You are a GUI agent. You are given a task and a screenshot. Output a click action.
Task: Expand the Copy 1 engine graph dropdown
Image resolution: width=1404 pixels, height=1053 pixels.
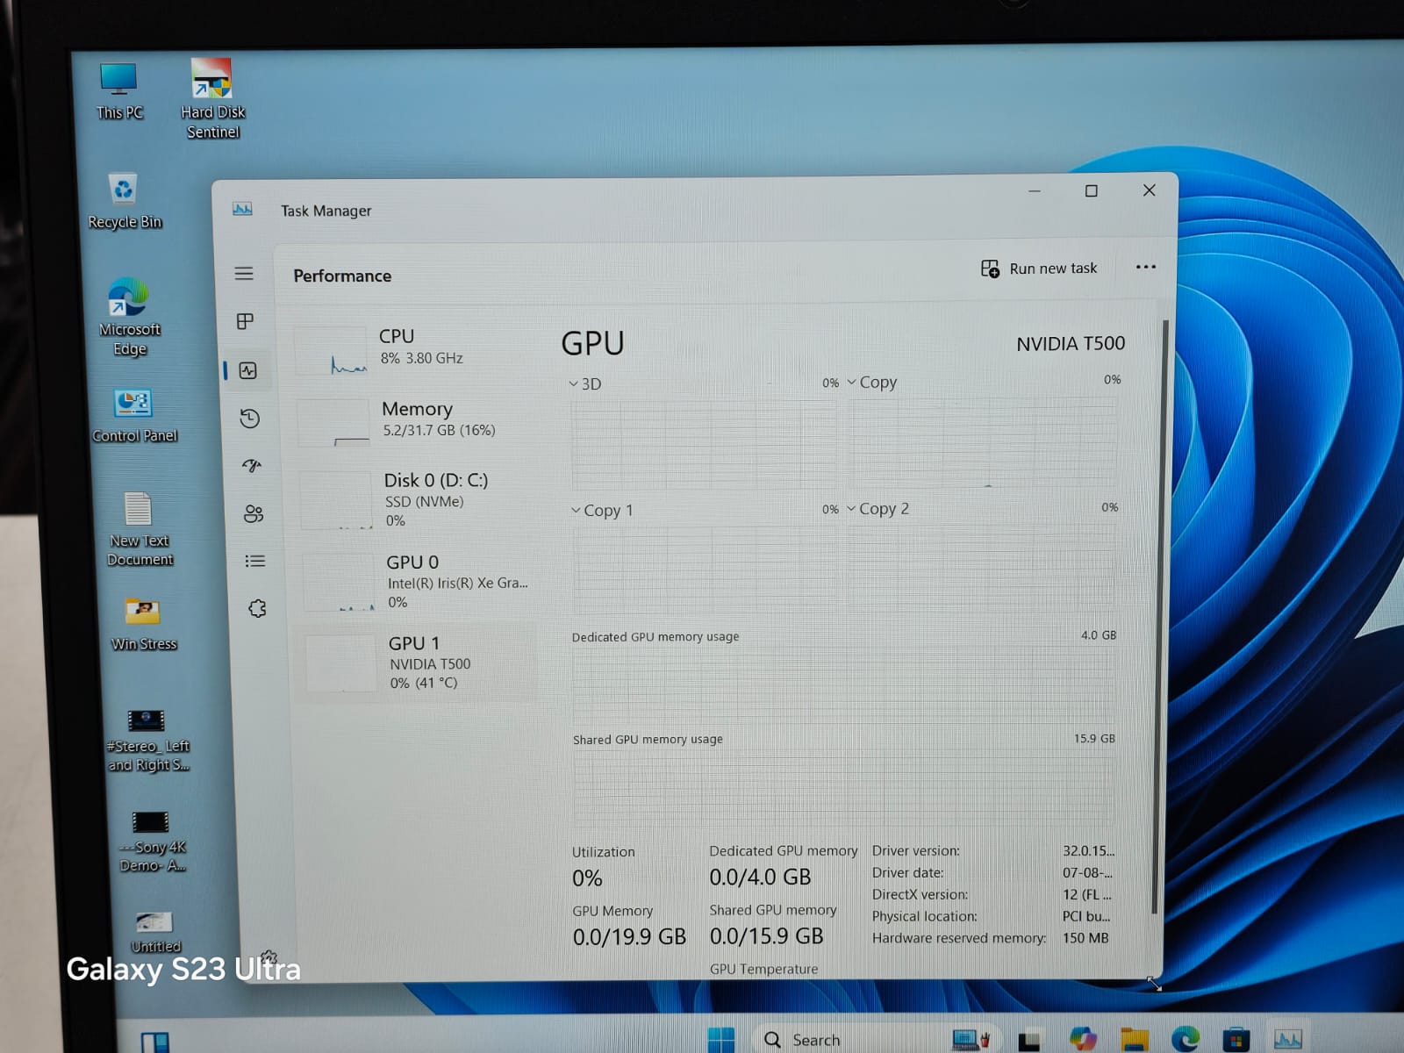click(x=576, y=510)
